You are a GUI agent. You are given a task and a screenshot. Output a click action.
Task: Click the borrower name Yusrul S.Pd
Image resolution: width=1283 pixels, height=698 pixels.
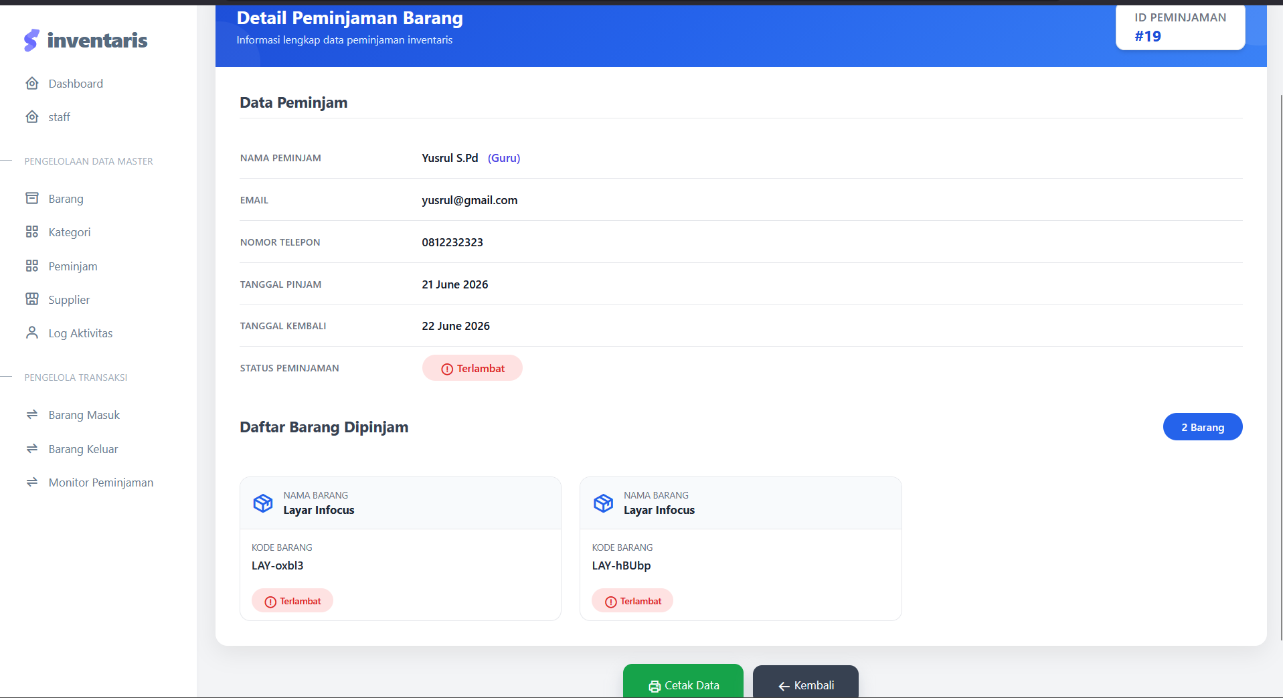coord(450,158)
